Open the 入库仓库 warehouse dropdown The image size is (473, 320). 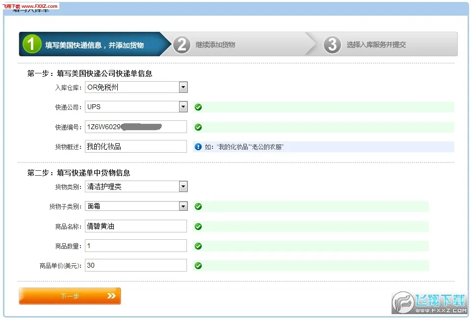[136, 87]
